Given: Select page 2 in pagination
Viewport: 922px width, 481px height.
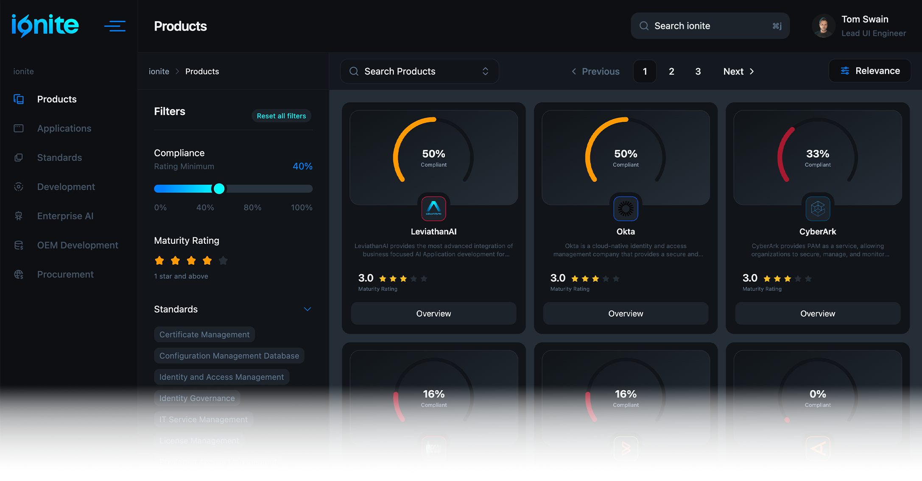Looking at the screenshot, I should tap(671, 71).
